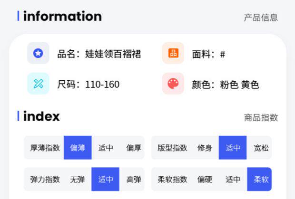
Task: Select 适中 in the 厚薄指数 row
Action: [x=106, y=148]
